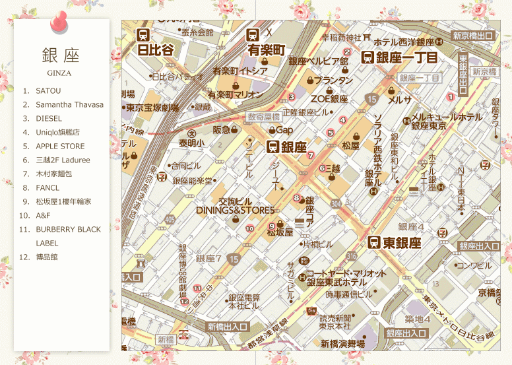The width and height of the screenshot is (512, 365).
Task: Click the GINZA subtitle text
Action: (x=59, y=73)
